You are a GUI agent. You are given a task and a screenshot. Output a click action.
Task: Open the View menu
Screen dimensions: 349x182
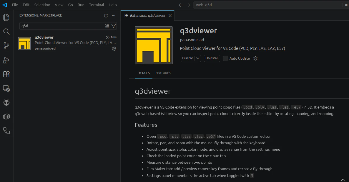[59, 5]
